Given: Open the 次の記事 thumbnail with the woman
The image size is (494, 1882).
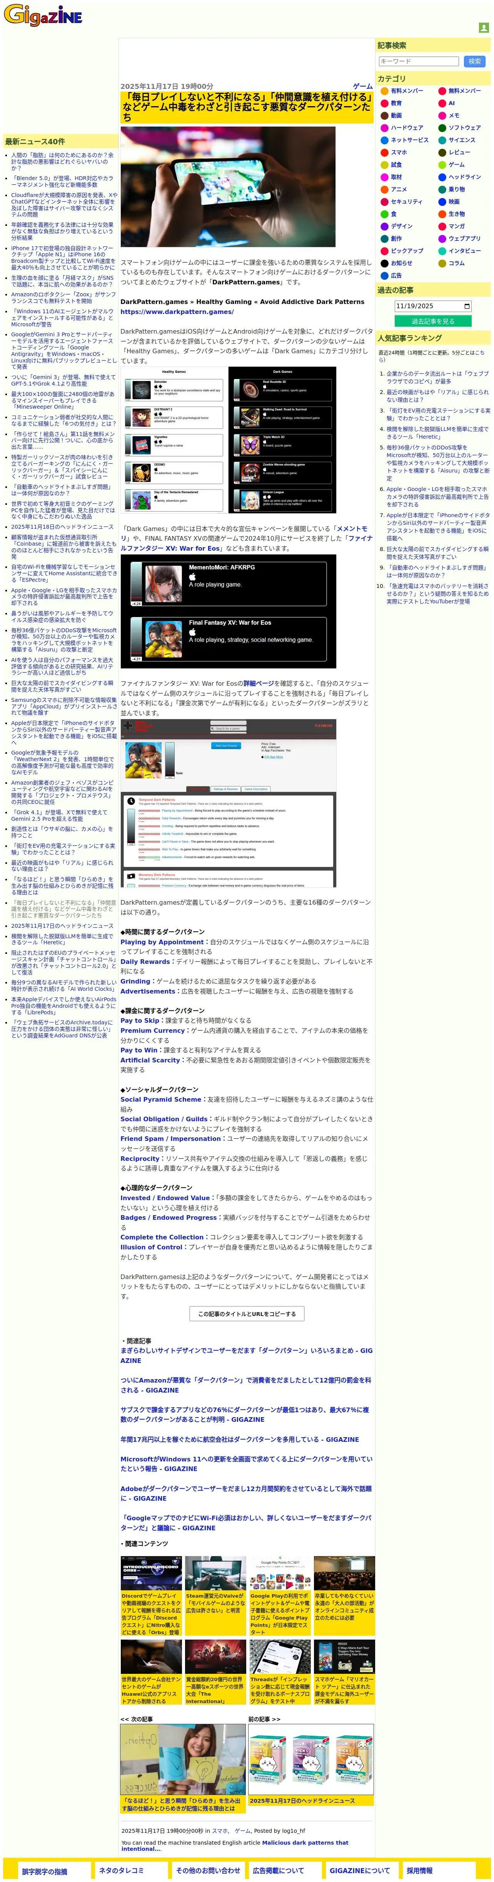Looking at the screenshot, I should (183, 1758).
